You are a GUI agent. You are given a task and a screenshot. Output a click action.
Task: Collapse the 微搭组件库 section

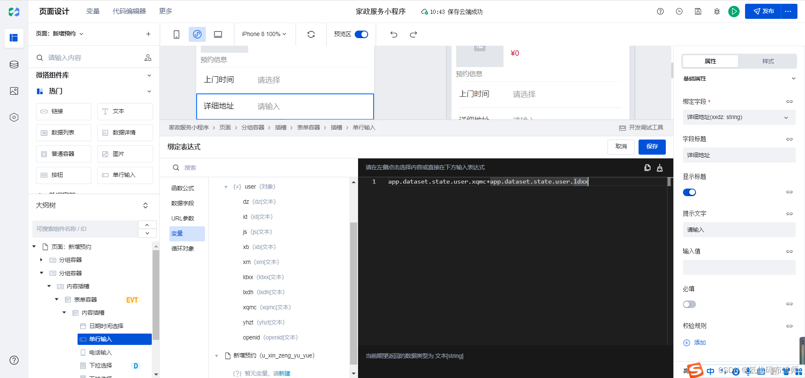pyautogui.click(x=149, y=75)
